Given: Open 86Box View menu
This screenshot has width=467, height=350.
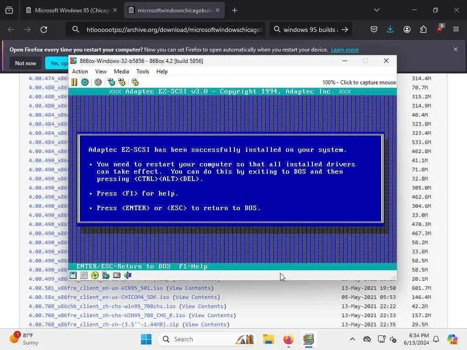Looking at the screenshot, I should click(101, 72).
